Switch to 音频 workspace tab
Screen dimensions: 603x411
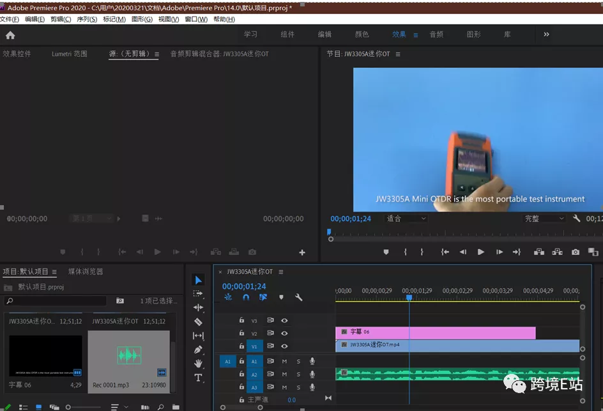point(436,35)
